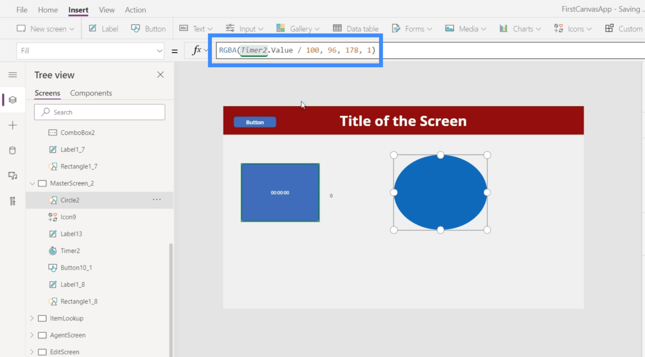Expand the AgentScreen tree node
The height and width of the screenshot is (357, 645).
pyautogui.click(x=32, y=335)
